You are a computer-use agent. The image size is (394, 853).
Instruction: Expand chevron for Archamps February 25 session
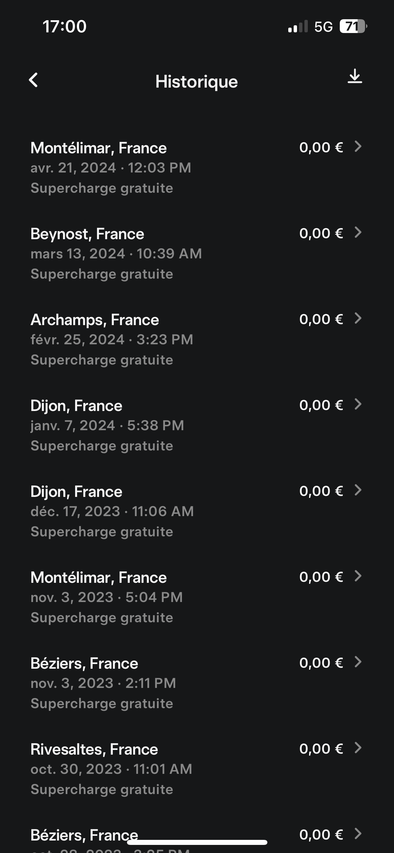(x=358, y=318)
